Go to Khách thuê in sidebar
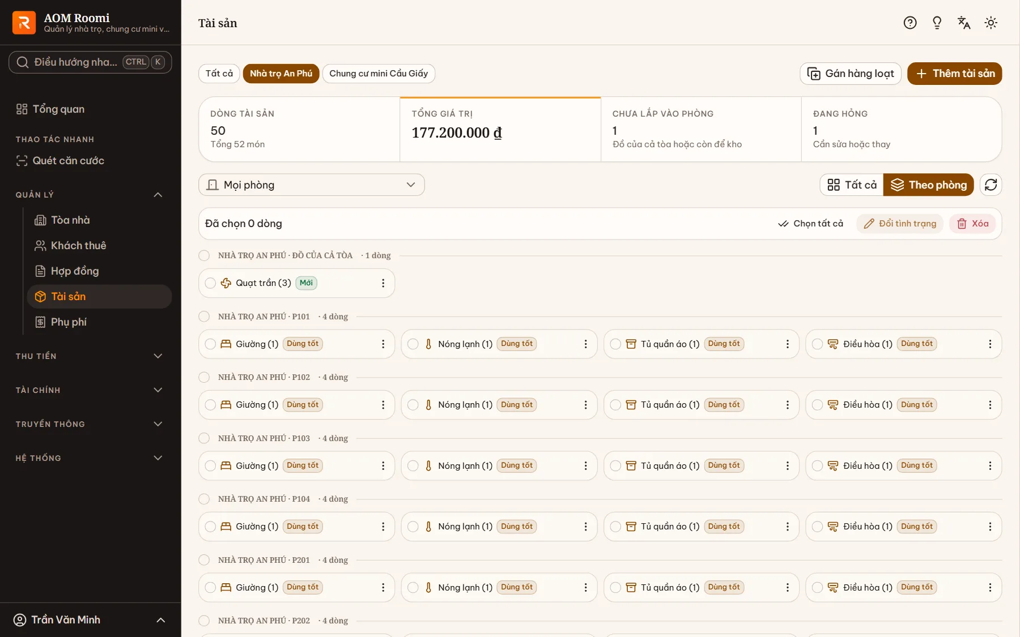The image size is (1020, 637). (99, 246)
